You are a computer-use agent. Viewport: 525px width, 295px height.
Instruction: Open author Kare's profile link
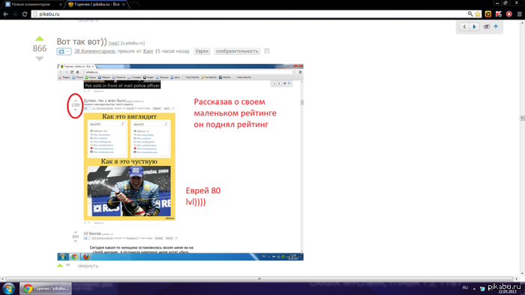(x=148, y=51)
